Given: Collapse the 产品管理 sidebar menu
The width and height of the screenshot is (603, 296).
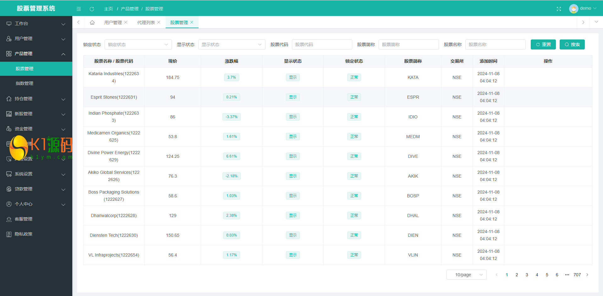Looking at the screenshot, I should pyautogui.click(x=36, y=54).
